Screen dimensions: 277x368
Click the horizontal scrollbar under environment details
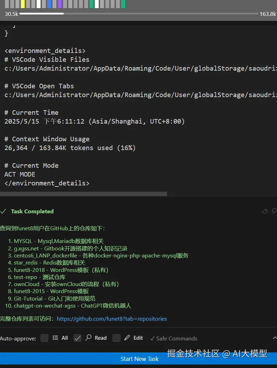84,194
